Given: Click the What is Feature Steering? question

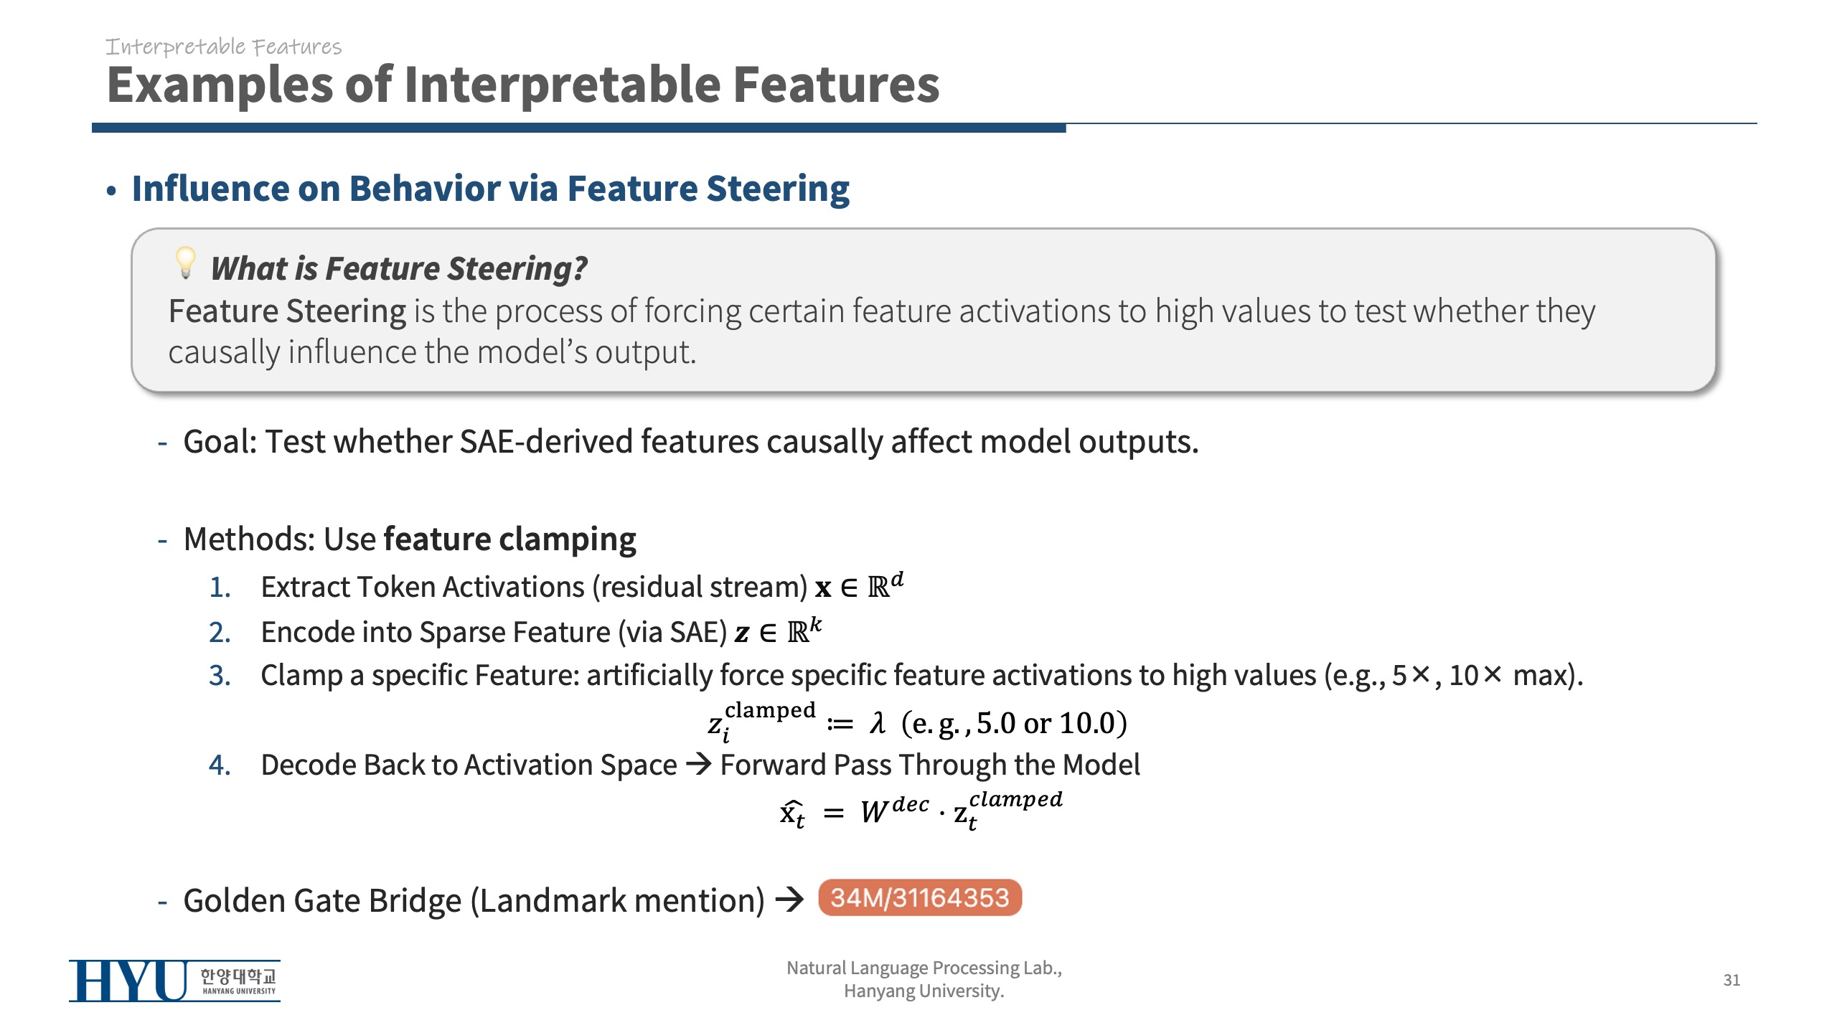Looking at the screenshot, I should (398, 268).
